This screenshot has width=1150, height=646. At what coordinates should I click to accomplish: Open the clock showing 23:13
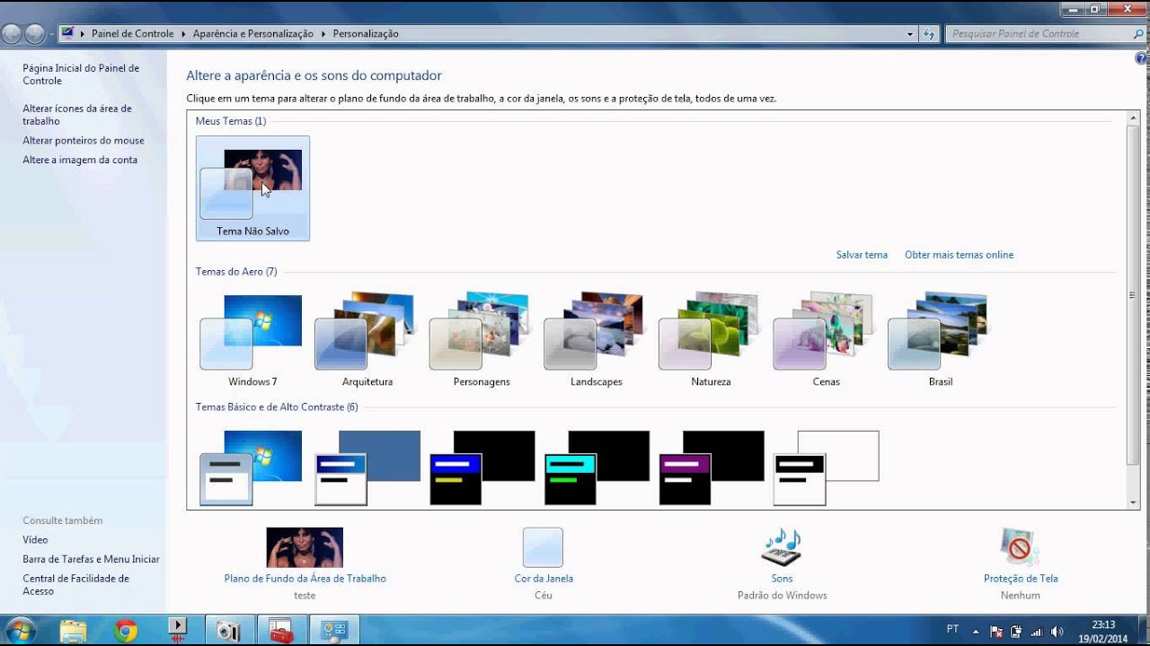point(1103,631)
